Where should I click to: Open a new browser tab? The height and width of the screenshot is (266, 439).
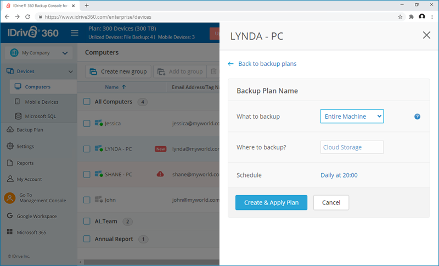[87, 5]
